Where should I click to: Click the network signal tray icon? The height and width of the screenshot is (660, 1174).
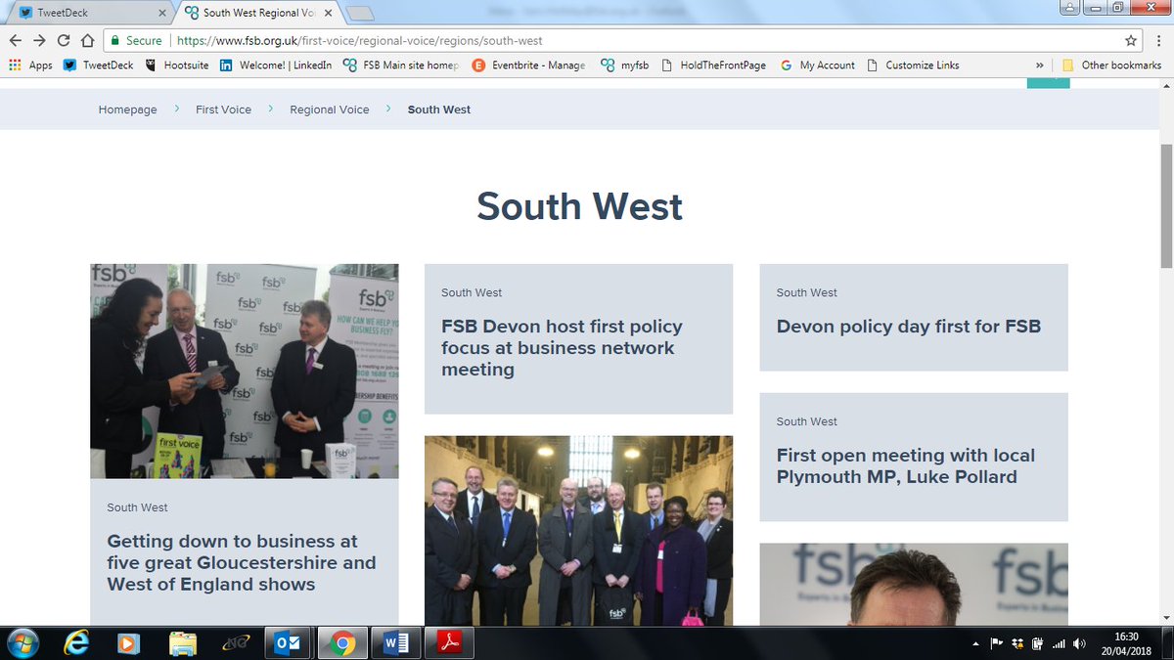pyautogui.click(x=1058, y=643)
